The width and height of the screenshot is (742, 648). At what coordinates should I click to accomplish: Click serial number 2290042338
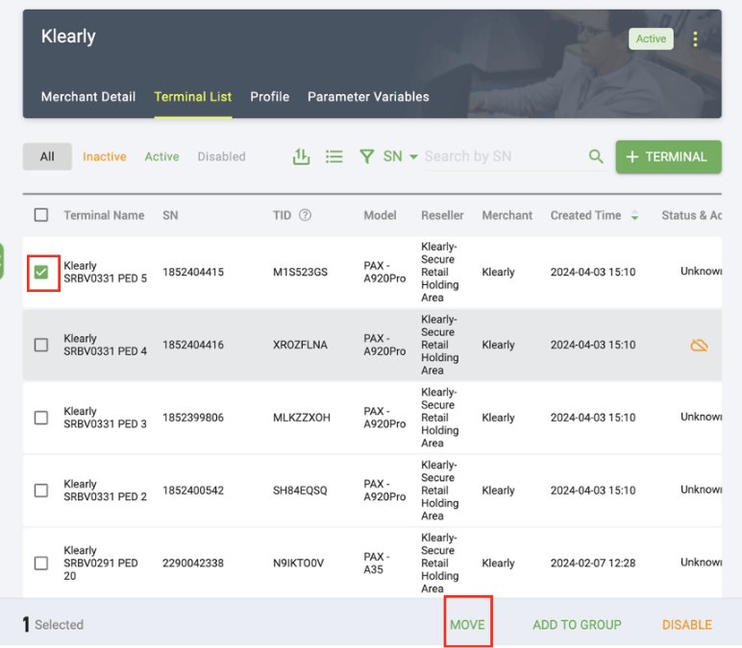coord(193,564)
